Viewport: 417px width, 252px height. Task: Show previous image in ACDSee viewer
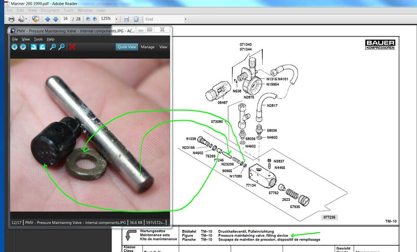tap(15, 47)
